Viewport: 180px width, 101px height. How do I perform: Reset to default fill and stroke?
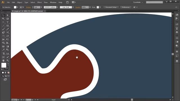tap(2, 69)
